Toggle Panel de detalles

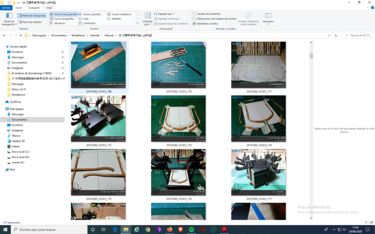tap(30, 22)
